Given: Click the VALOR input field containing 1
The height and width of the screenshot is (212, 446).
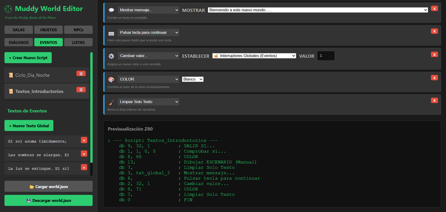Looking at the screenshot, I should click(326, 56).
